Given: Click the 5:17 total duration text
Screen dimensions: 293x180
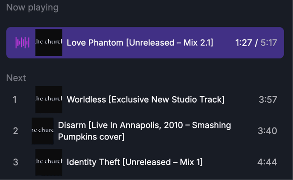Looking at the screenshot, I should tap(269, 43).
